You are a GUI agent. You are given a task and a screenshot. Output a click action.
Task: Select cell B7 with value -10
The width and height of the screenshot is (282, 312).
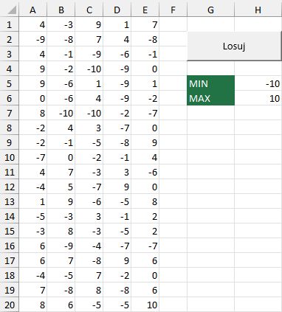61,113
